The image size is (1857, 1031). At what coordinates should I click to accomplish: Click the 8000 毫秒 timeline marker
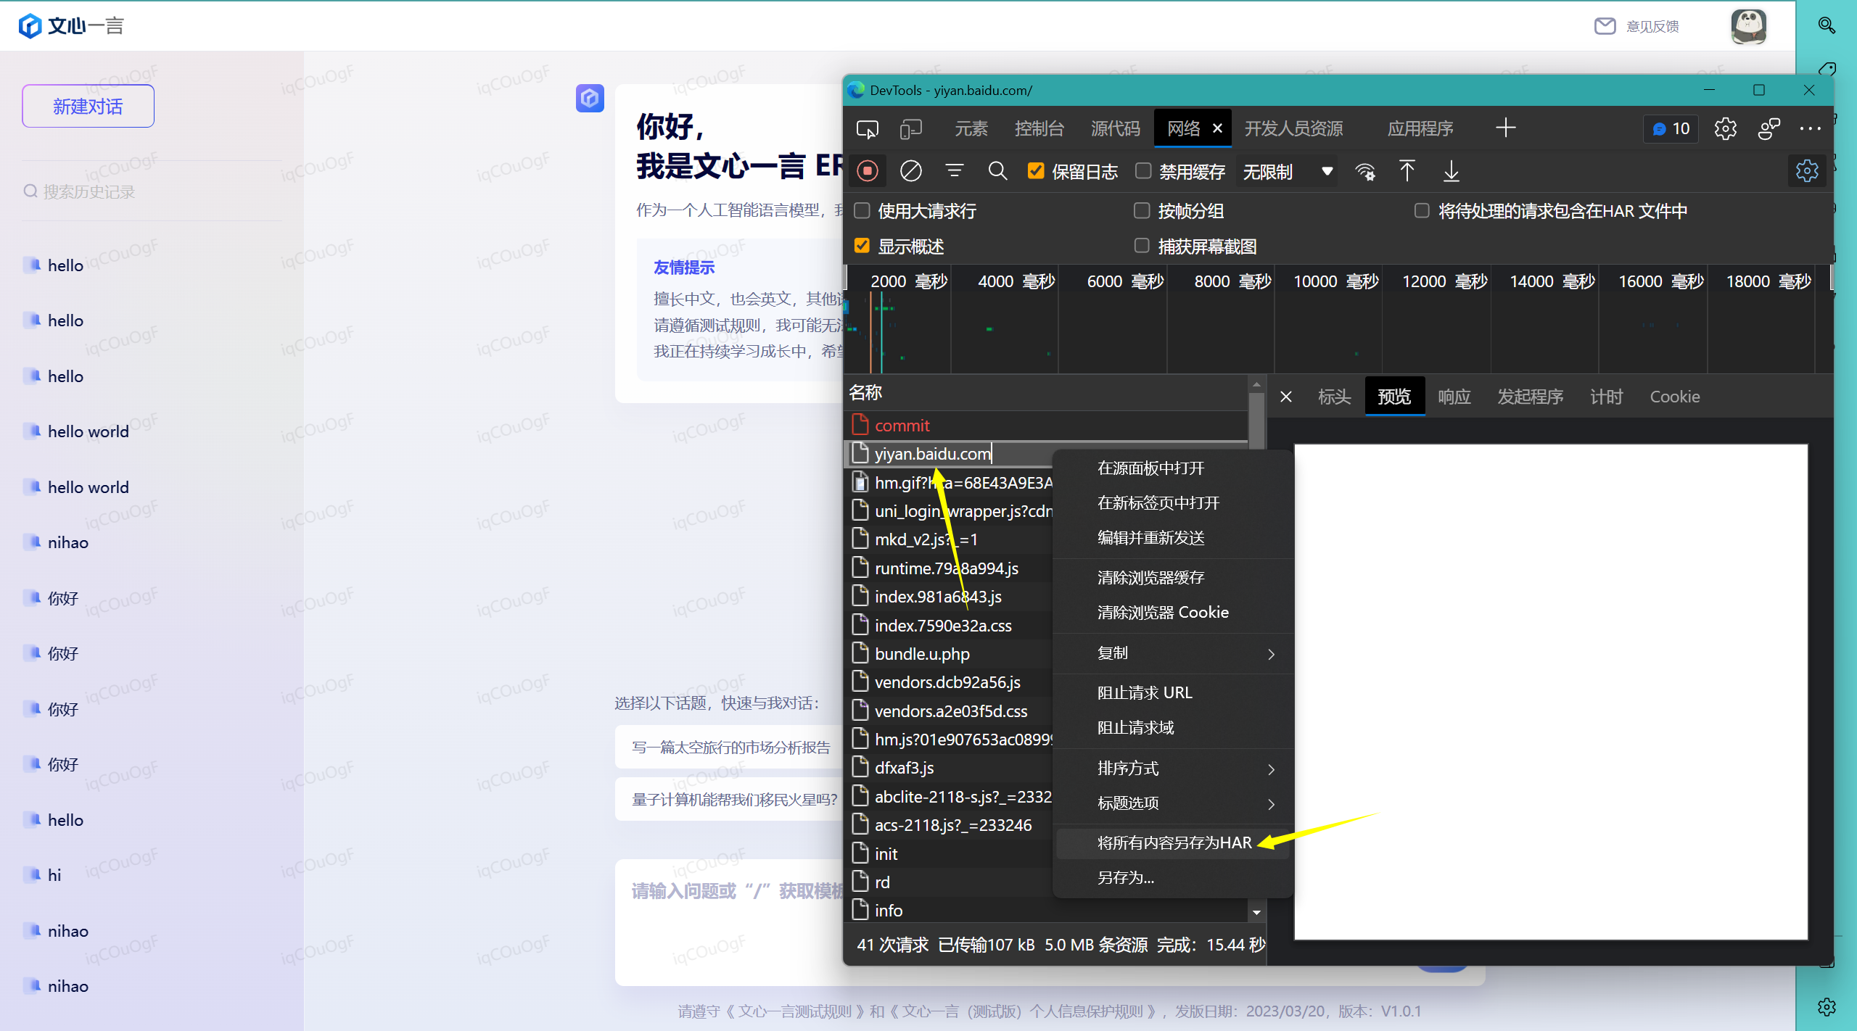coord(1232,281)
